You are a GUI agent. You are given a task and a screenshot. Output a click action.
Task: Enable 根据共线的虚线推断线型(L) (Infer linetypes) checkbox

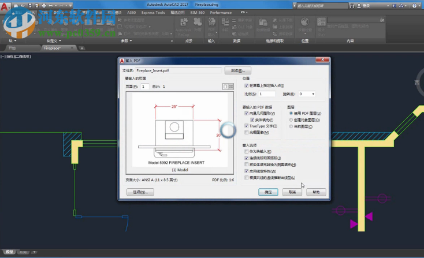pyautogui.click(x=246, y=178)
